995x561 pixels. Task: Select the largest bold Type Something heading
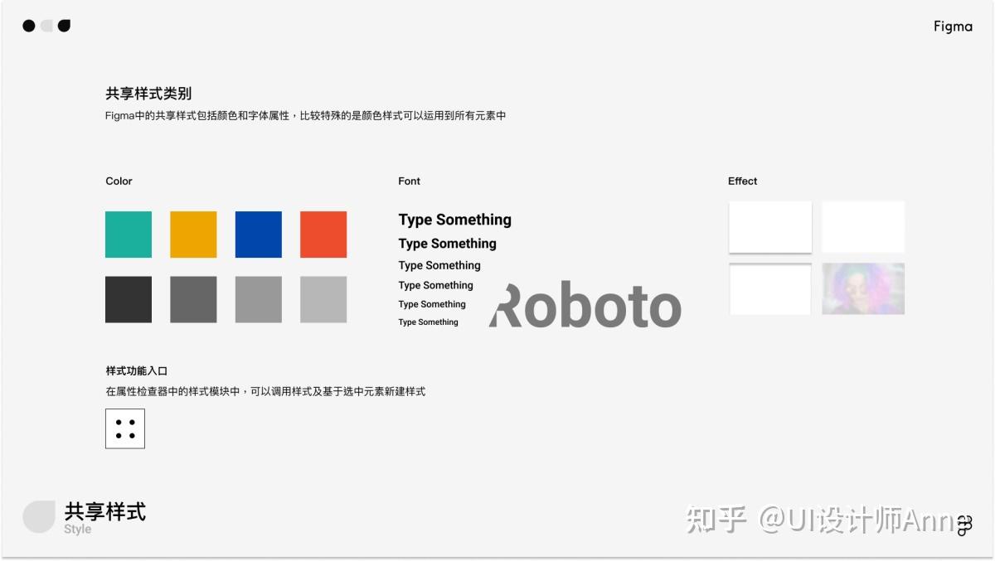click(x=454, y=220)
